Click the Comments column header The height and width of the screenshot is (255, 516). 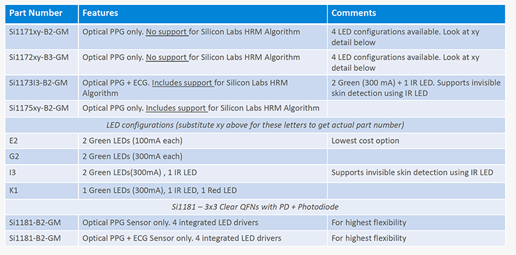click(417, 14)
